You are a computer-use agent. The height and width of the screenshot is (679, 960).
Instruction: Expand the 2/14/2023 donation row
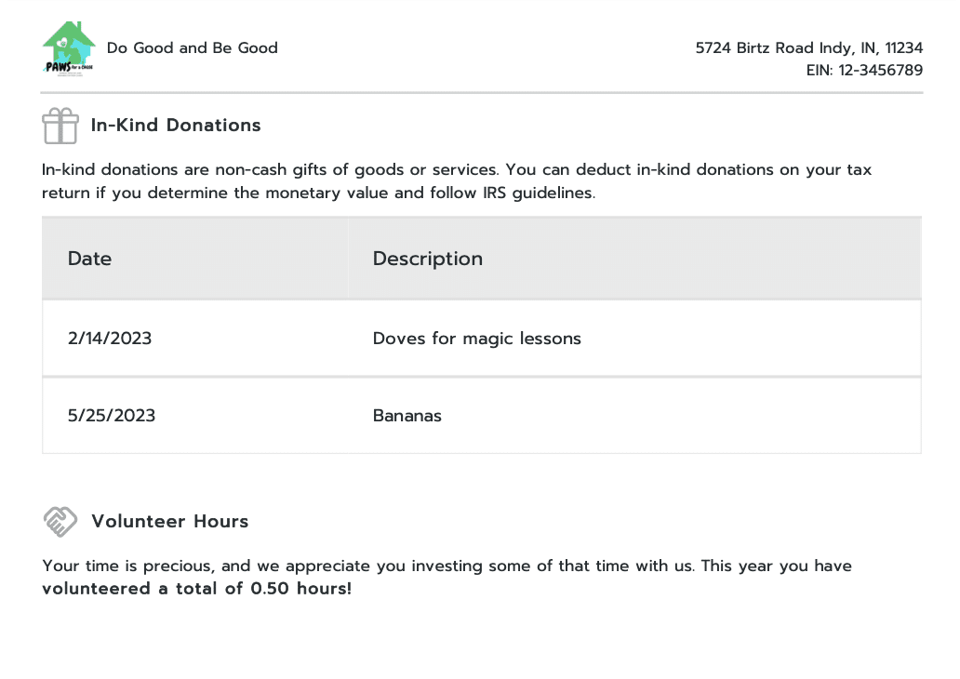(x=109, y=338)
